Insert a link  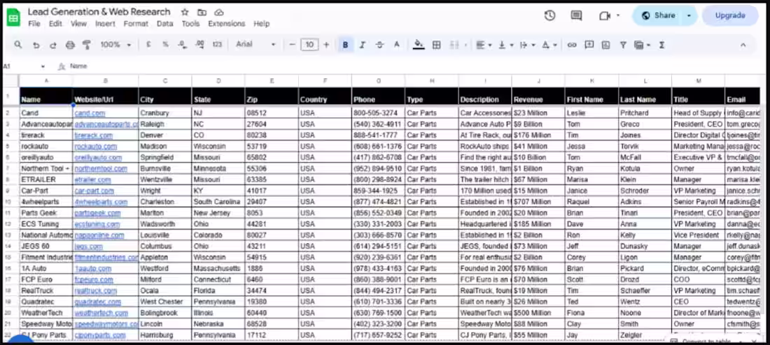click(572, 45)
